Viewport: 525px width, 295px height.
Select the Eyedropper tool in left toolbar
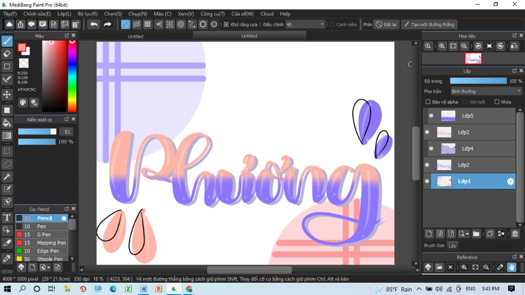tap(7, 258)
